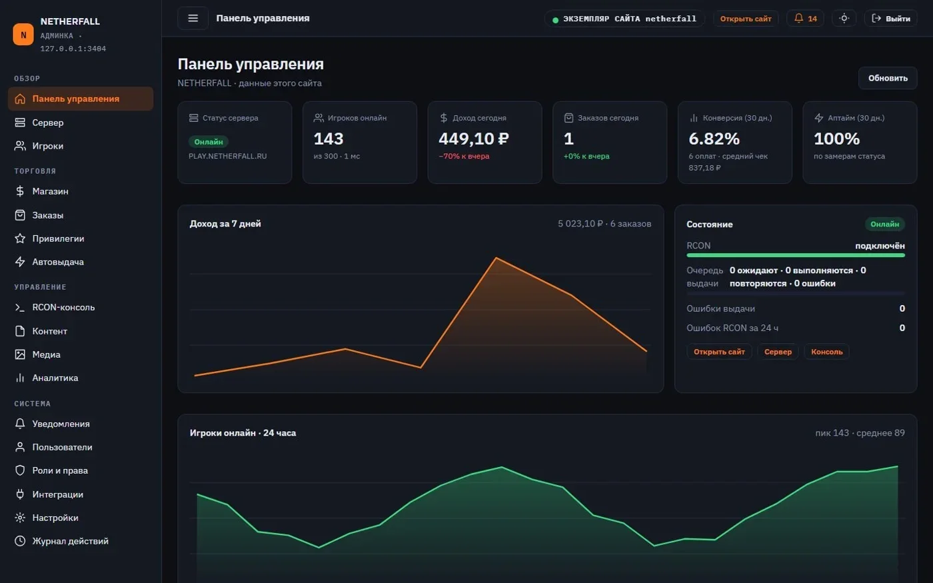This screenshot has height=583, width=933.
Task: Click the Обновить button
Action: 888,78
